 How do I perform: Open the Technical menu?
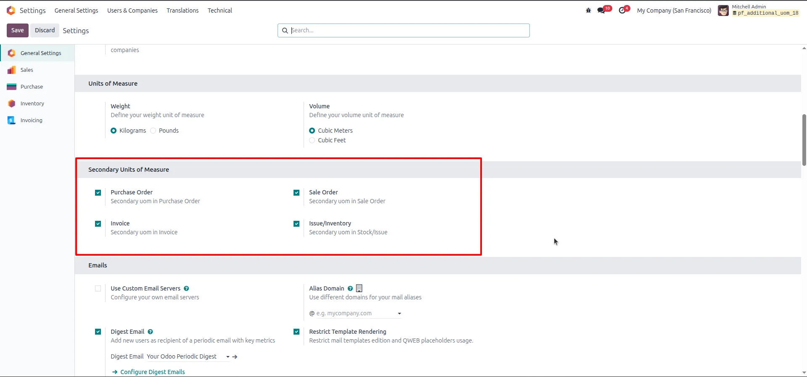point(220,10)
